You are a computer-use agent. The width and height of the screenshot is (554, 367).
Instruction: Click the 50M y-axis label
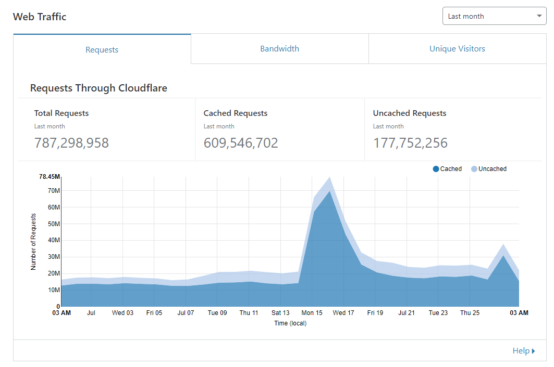[54, 224]
